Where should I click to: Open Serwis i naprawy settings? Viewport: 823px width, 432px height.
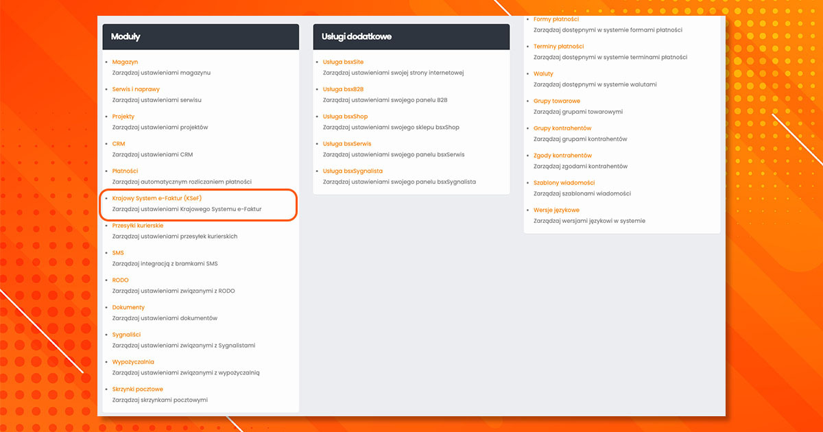[136, 89]
